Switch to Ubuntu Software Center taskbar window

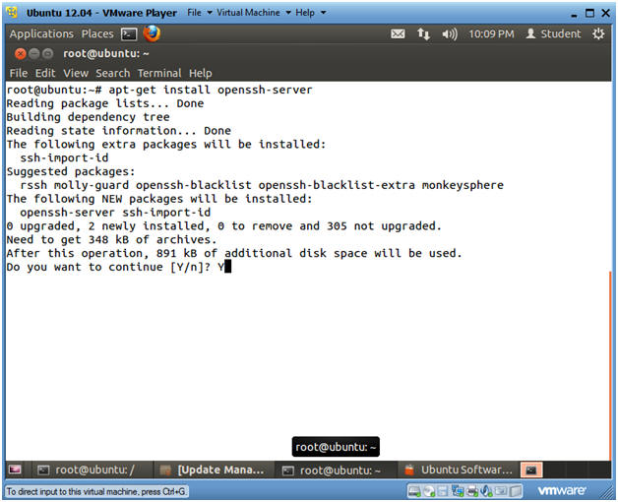459,470
